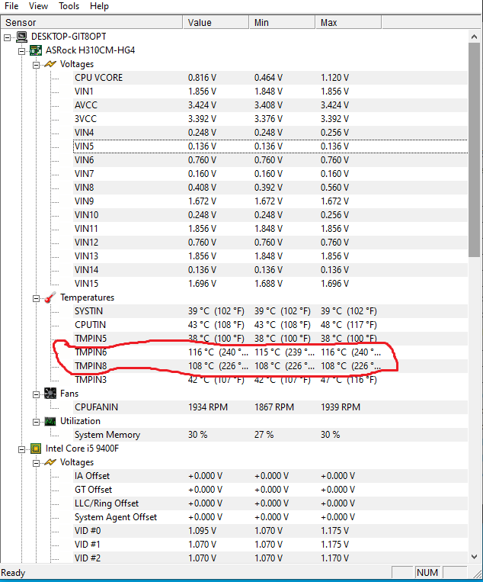
Task: Click the Utilization icon
Action: (x=50, y=421)
